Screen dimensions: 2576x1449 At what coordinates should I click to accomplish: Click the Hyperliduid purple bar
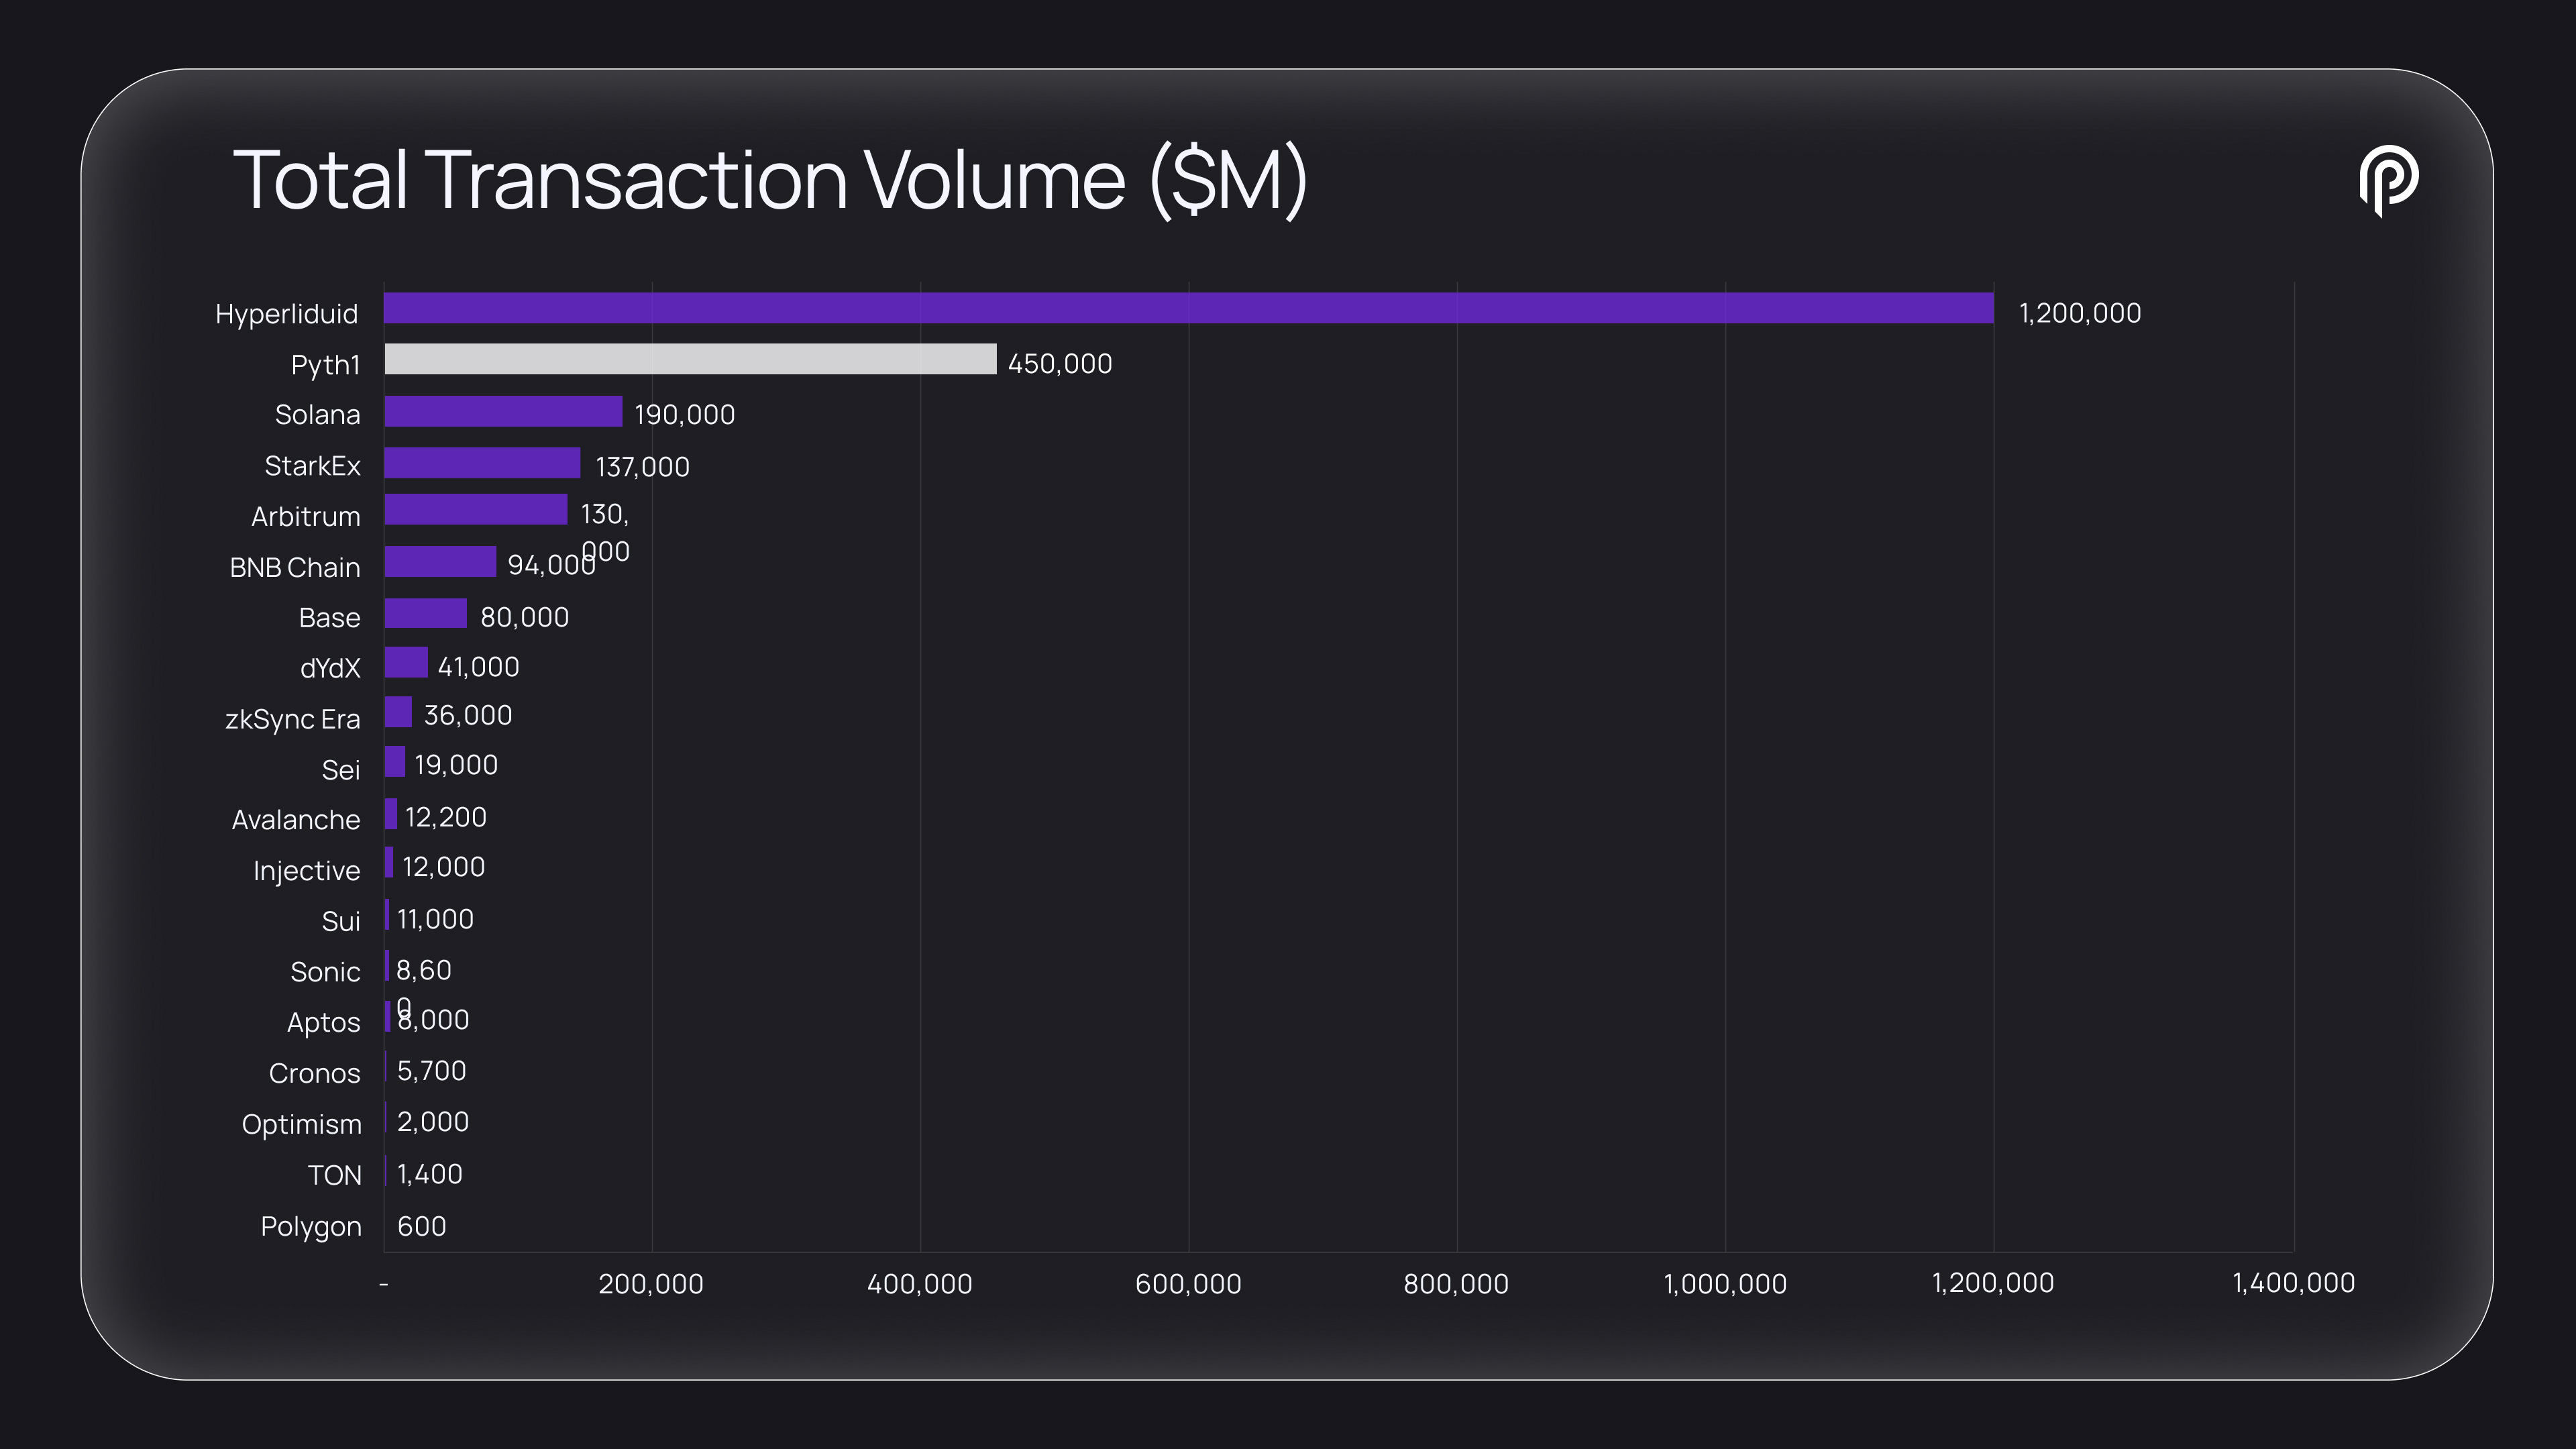(1188, 308)
